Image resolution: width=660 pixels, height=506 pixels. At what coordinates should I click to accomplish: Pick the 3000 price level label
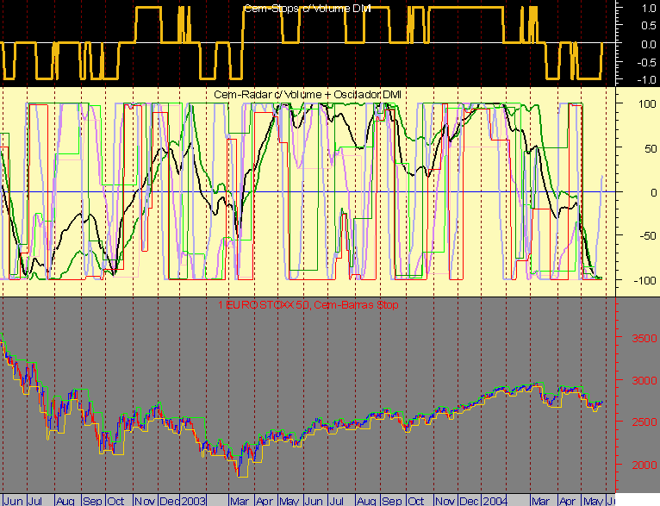644,380
